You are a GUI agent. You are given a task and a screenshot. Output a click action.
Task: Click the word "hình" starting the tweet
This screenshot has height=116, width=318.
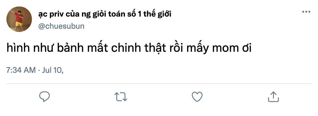pos(16,48)
